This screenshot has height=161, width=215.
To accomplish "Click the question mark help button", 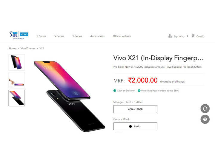I will (205, 119).
